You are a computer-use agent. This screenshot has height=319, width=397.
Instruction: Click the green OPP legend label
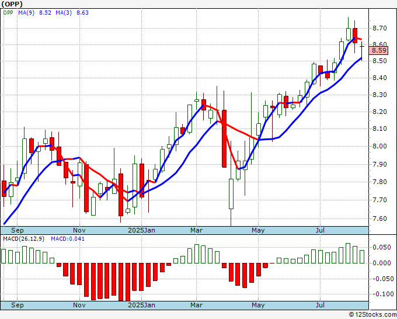tap(8, 13)
